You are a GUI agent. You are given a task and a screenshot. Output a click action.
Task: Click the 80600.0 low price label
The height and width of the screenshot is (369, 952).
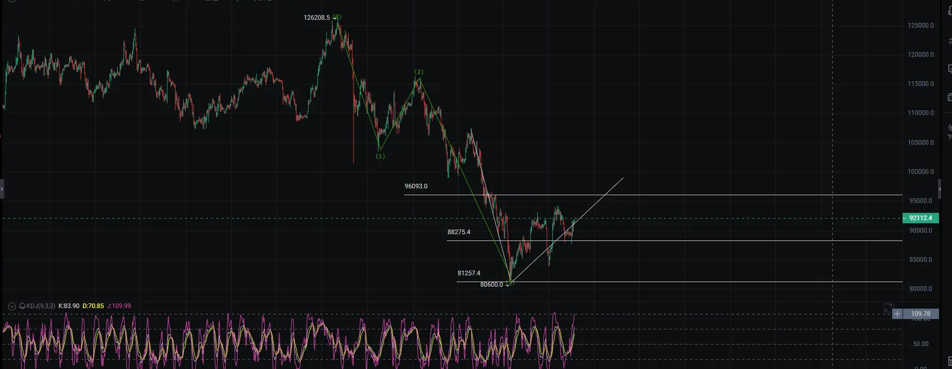tap(491, 285)
